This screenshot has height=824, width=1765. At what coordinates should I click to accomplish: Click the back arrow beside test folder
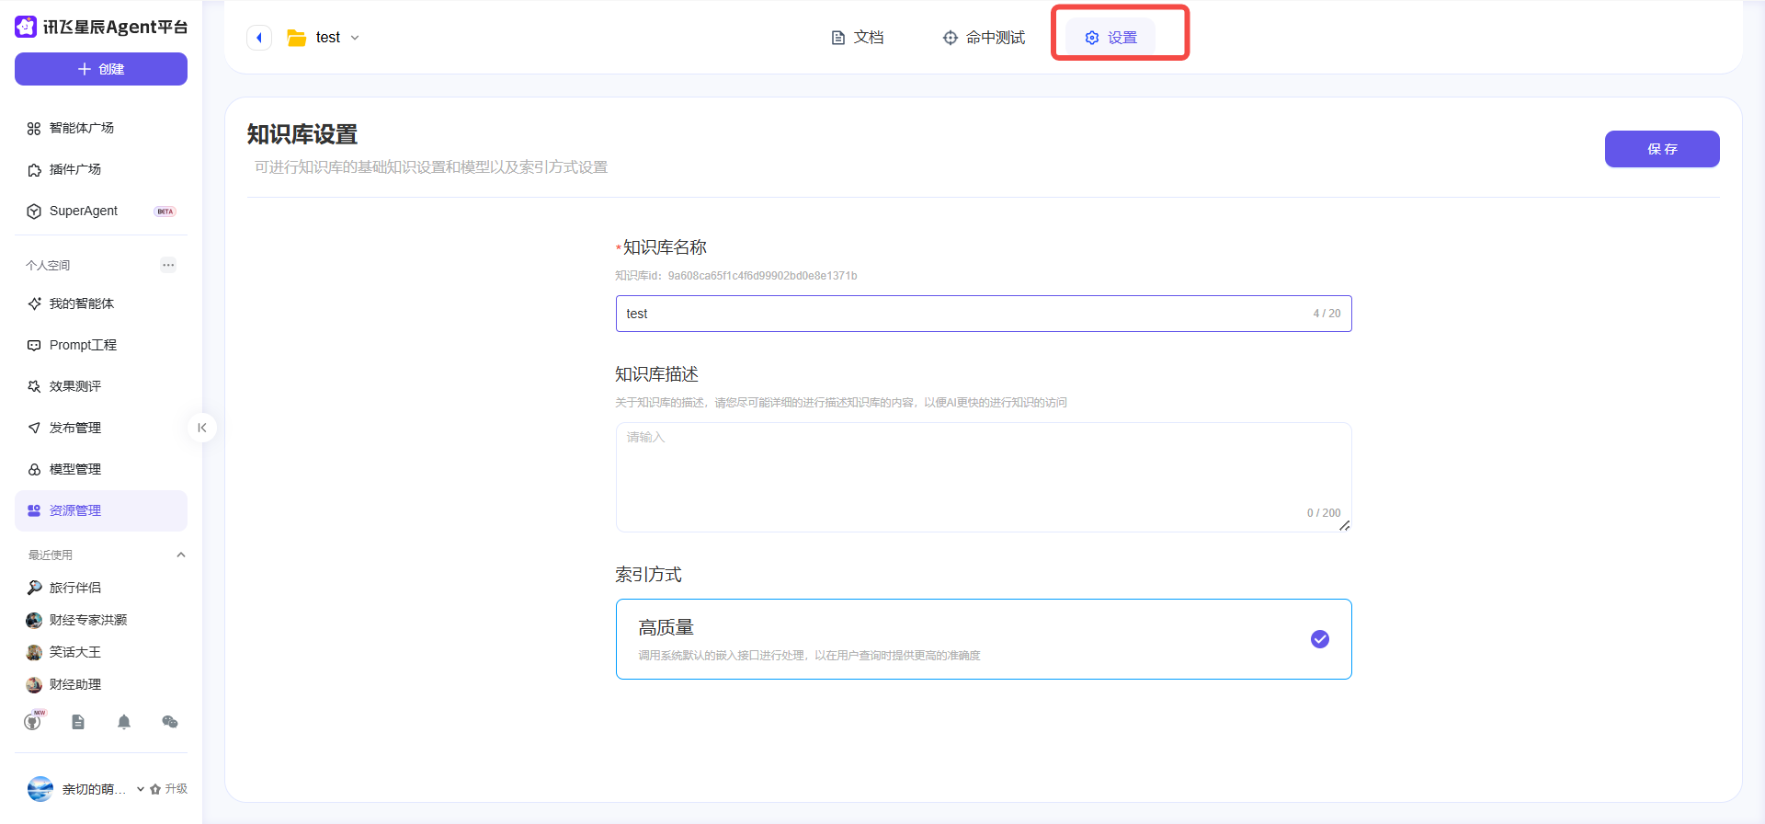(x=259, y=38)
